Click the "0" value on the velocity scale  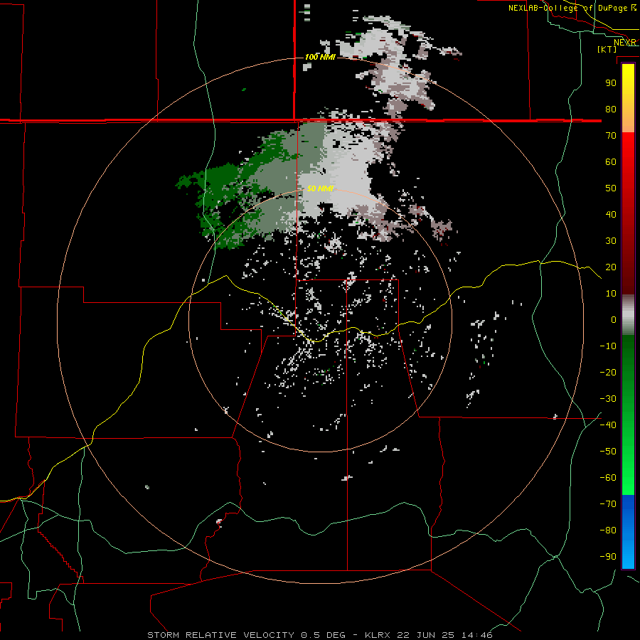coord(614,319)
